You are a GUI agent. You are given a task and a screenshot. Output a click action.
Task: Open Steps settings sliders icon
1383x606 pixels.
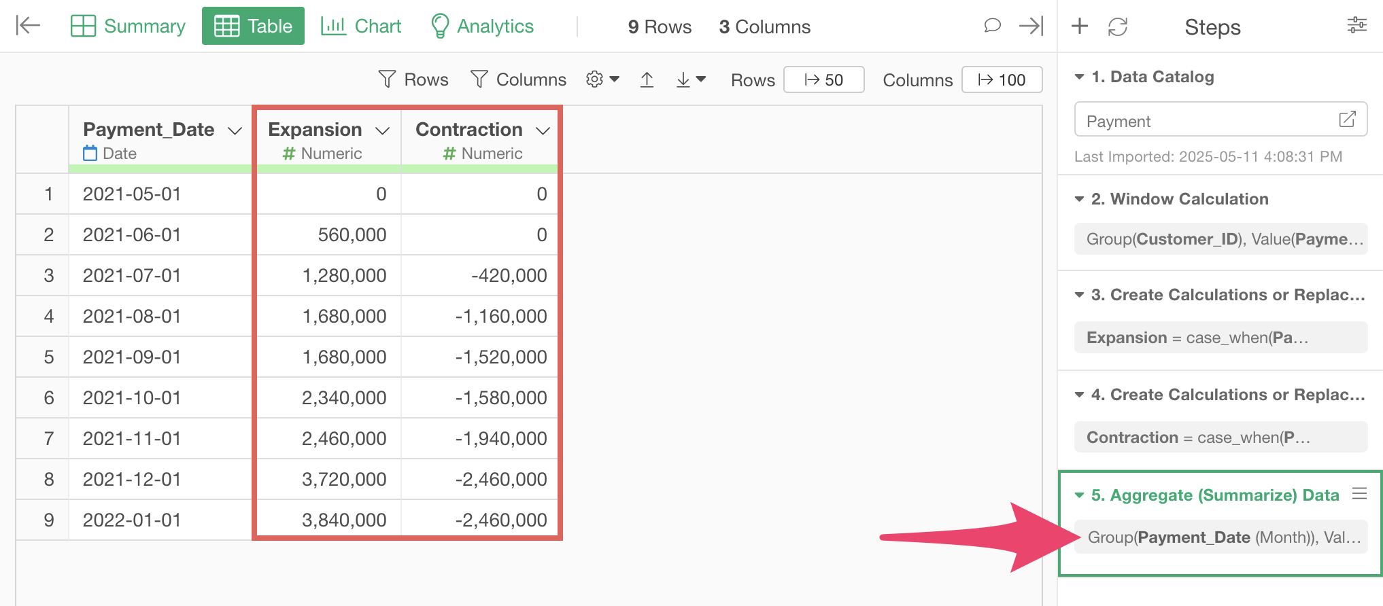(1356, 26)
